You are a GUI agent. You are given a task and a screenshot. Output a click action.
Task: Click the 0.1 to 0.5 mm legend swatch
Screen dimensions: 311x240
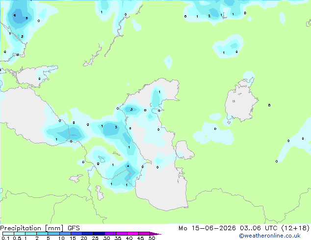(x=8, y=234)
